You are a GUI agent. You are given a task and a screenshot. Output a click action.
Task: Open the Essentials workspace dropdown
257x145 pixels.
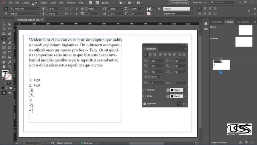tap(199, 3)
